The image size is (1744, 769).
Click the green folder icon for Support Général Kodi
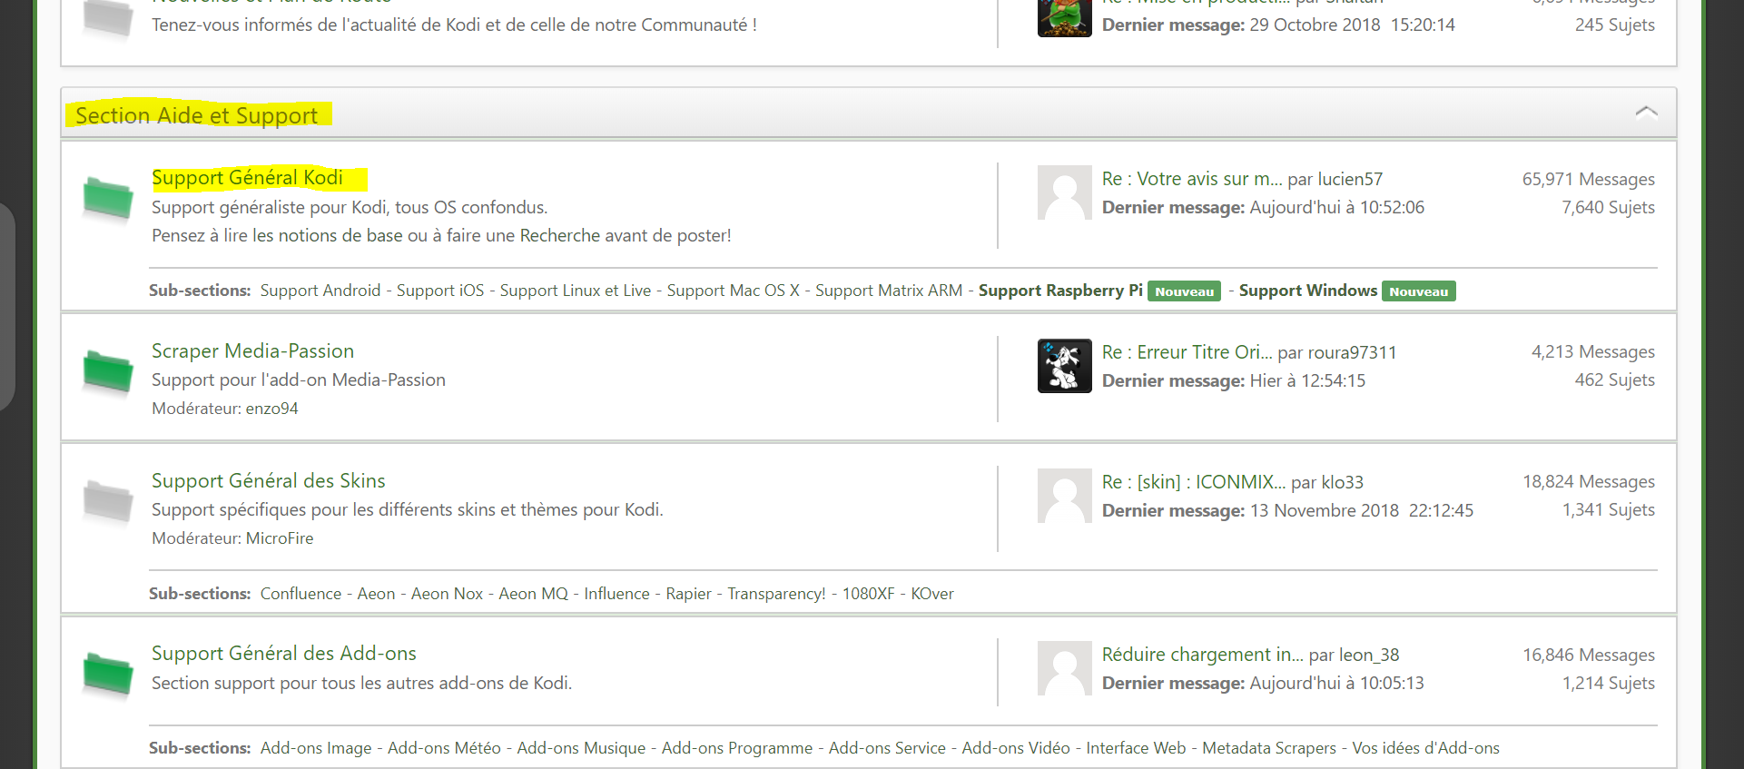(108, 199)
